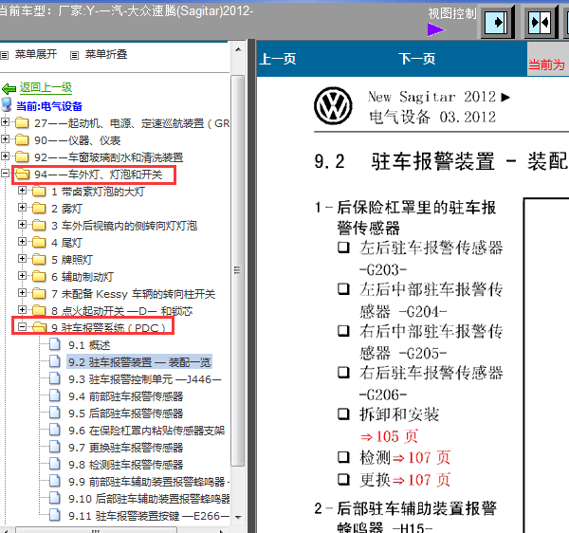This screenshot has width=569, height=533.
Task: Go to next page with 下一页
Action: tap(417, 59)
